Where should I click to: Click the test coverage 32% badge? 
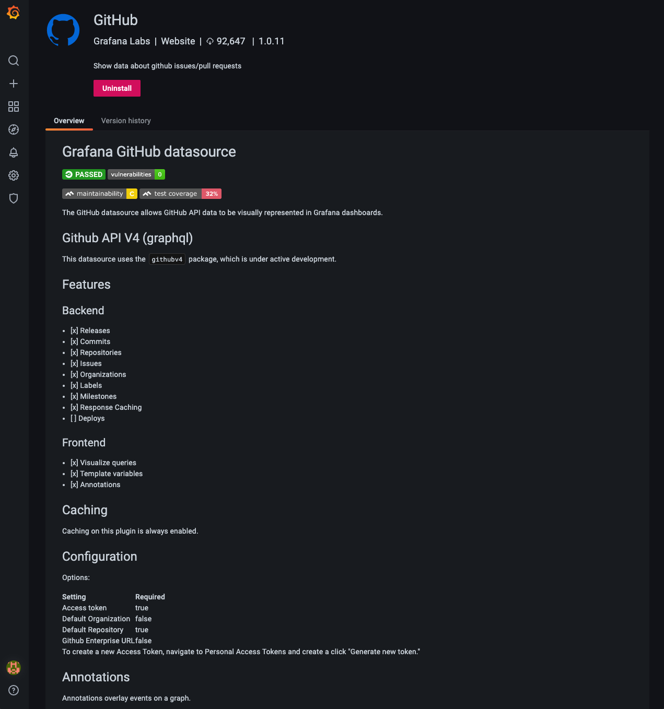[180, 194]
